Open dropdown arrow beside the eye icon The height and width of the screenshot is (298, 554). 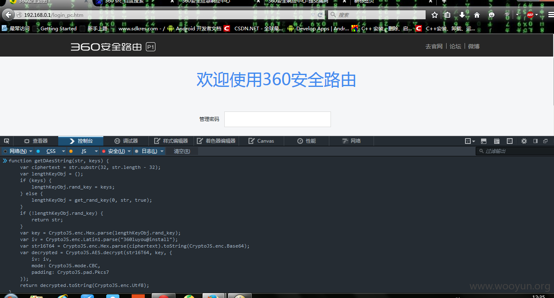tap(518, 15)
